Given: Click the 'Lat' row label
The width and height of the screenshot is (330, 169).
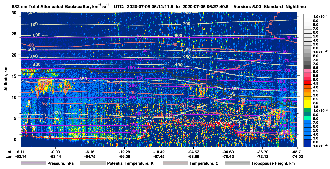Looking at the screenshot, I should pyautogui.click(x=8, y=152).
